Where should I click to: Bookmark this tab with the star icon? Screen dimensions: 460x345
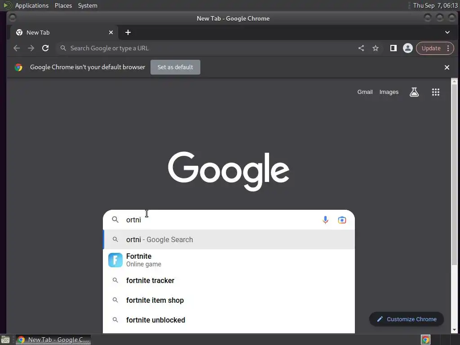376,48
